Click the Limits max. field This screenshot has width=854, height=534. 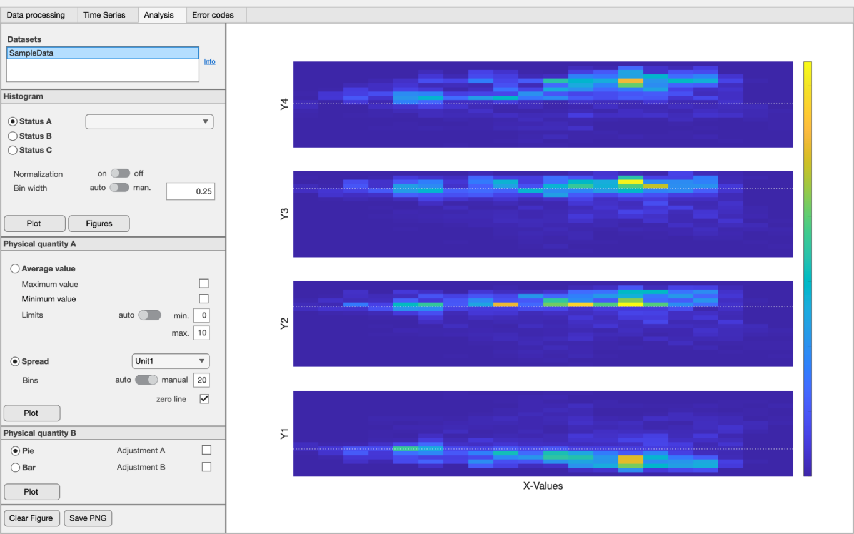(201, 333)
